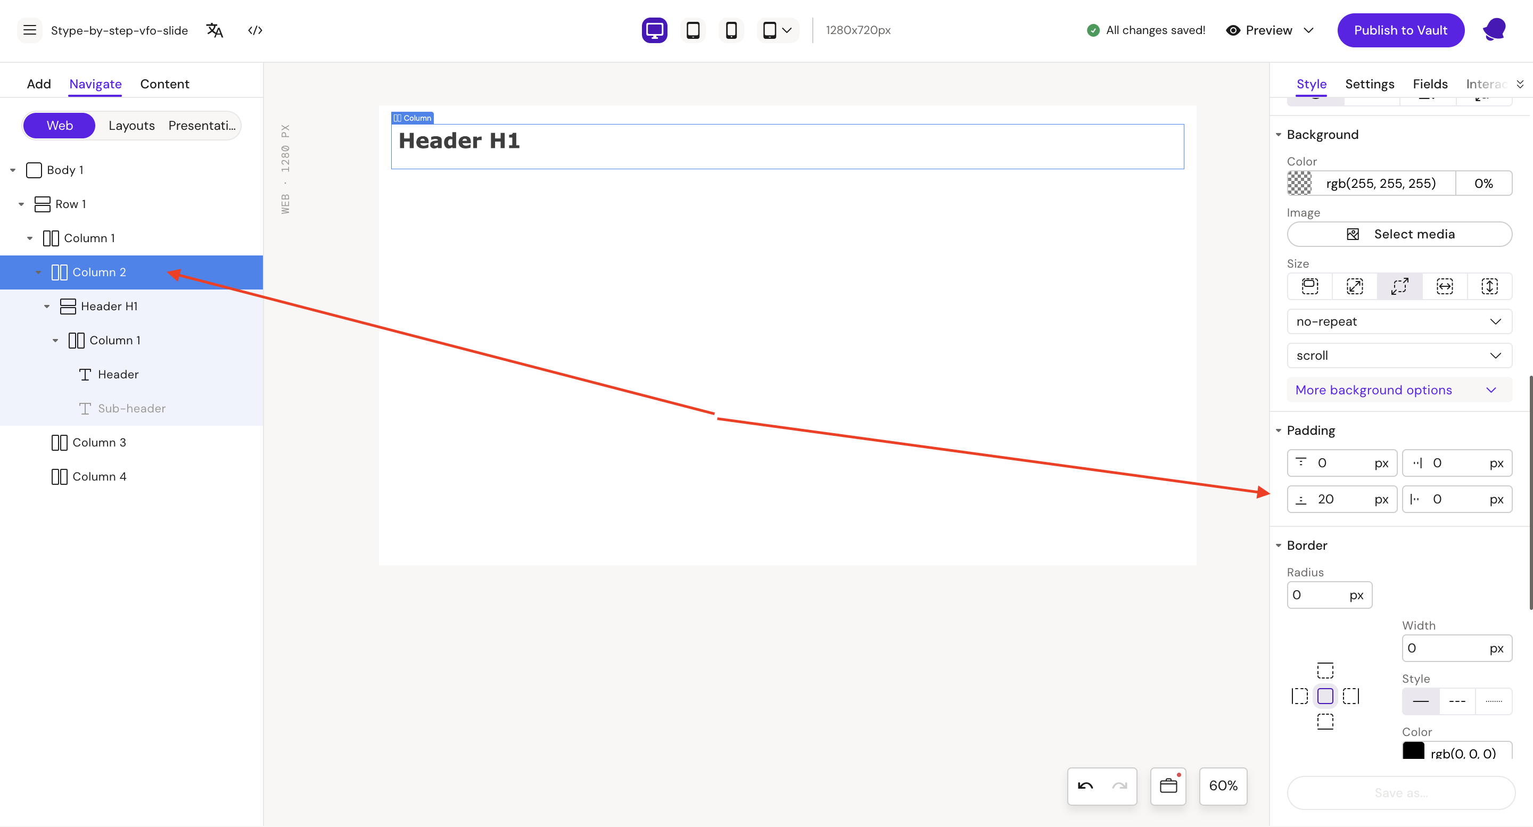Choose the solid border style
The height and width of the screenshot is (827, 1533).
(x=1421, y=701)
